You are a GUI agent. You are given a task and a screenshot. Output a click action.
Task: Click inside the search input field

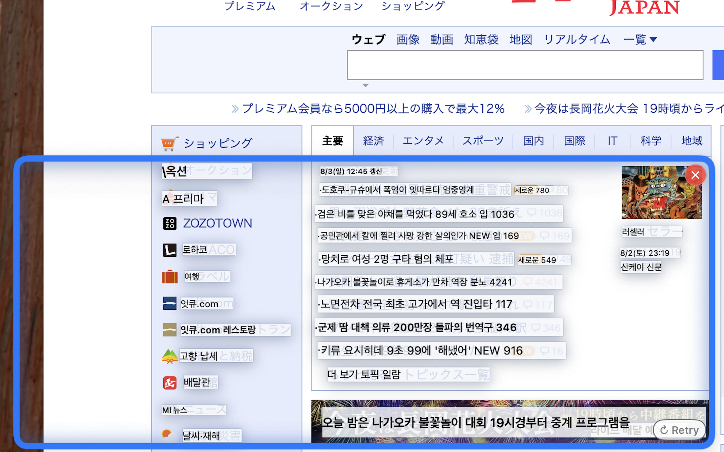coord(525,65)
